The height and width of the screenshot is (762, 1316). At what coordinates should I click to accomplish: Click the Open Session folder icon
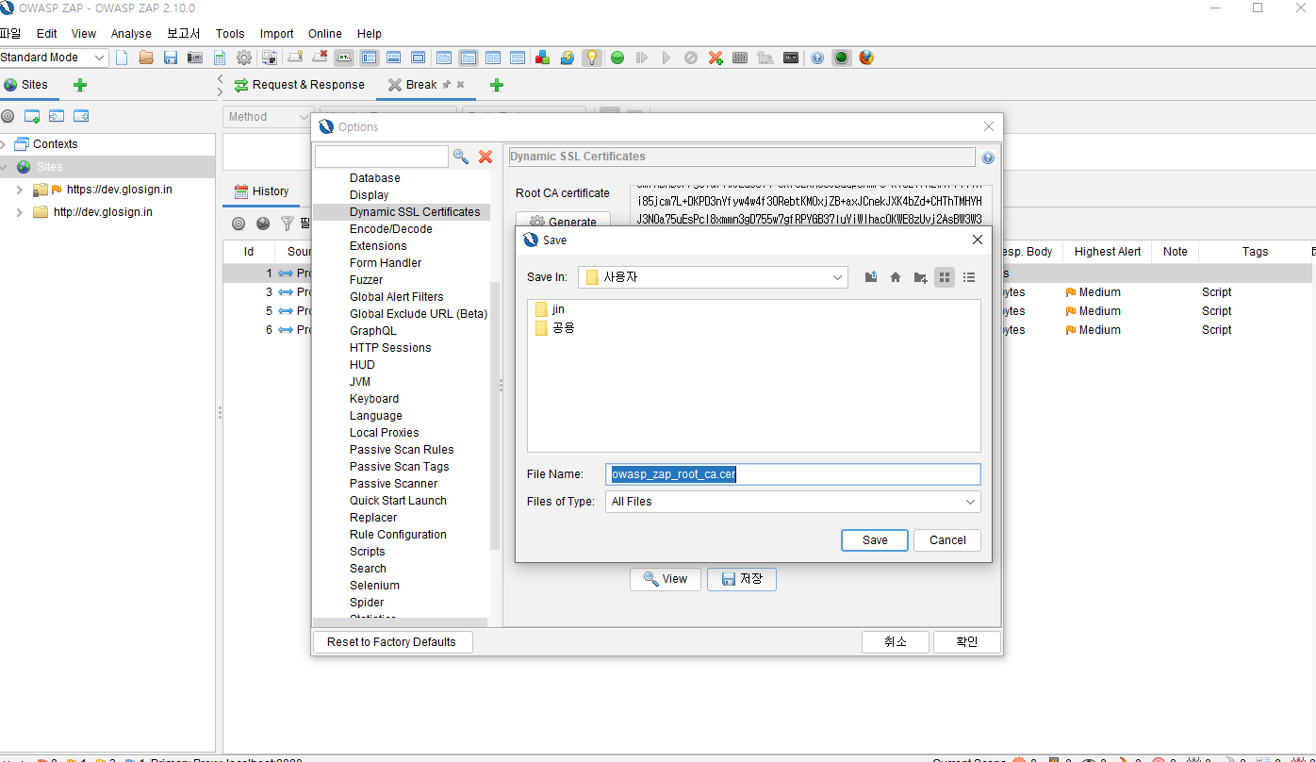146,58
